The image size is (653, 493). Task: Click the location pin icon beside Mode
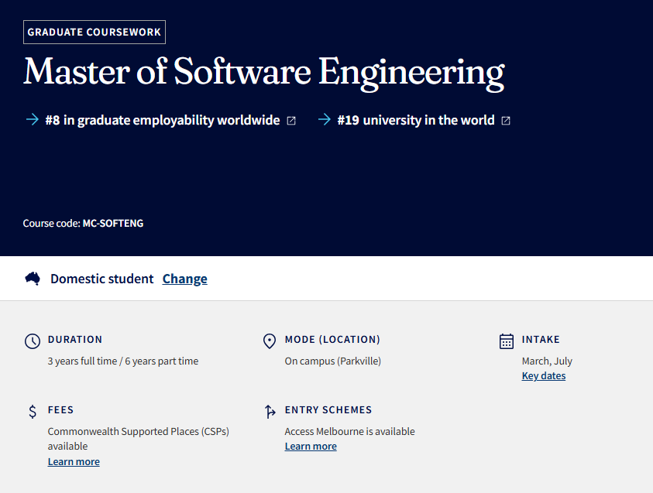click(x=270, y=341)
